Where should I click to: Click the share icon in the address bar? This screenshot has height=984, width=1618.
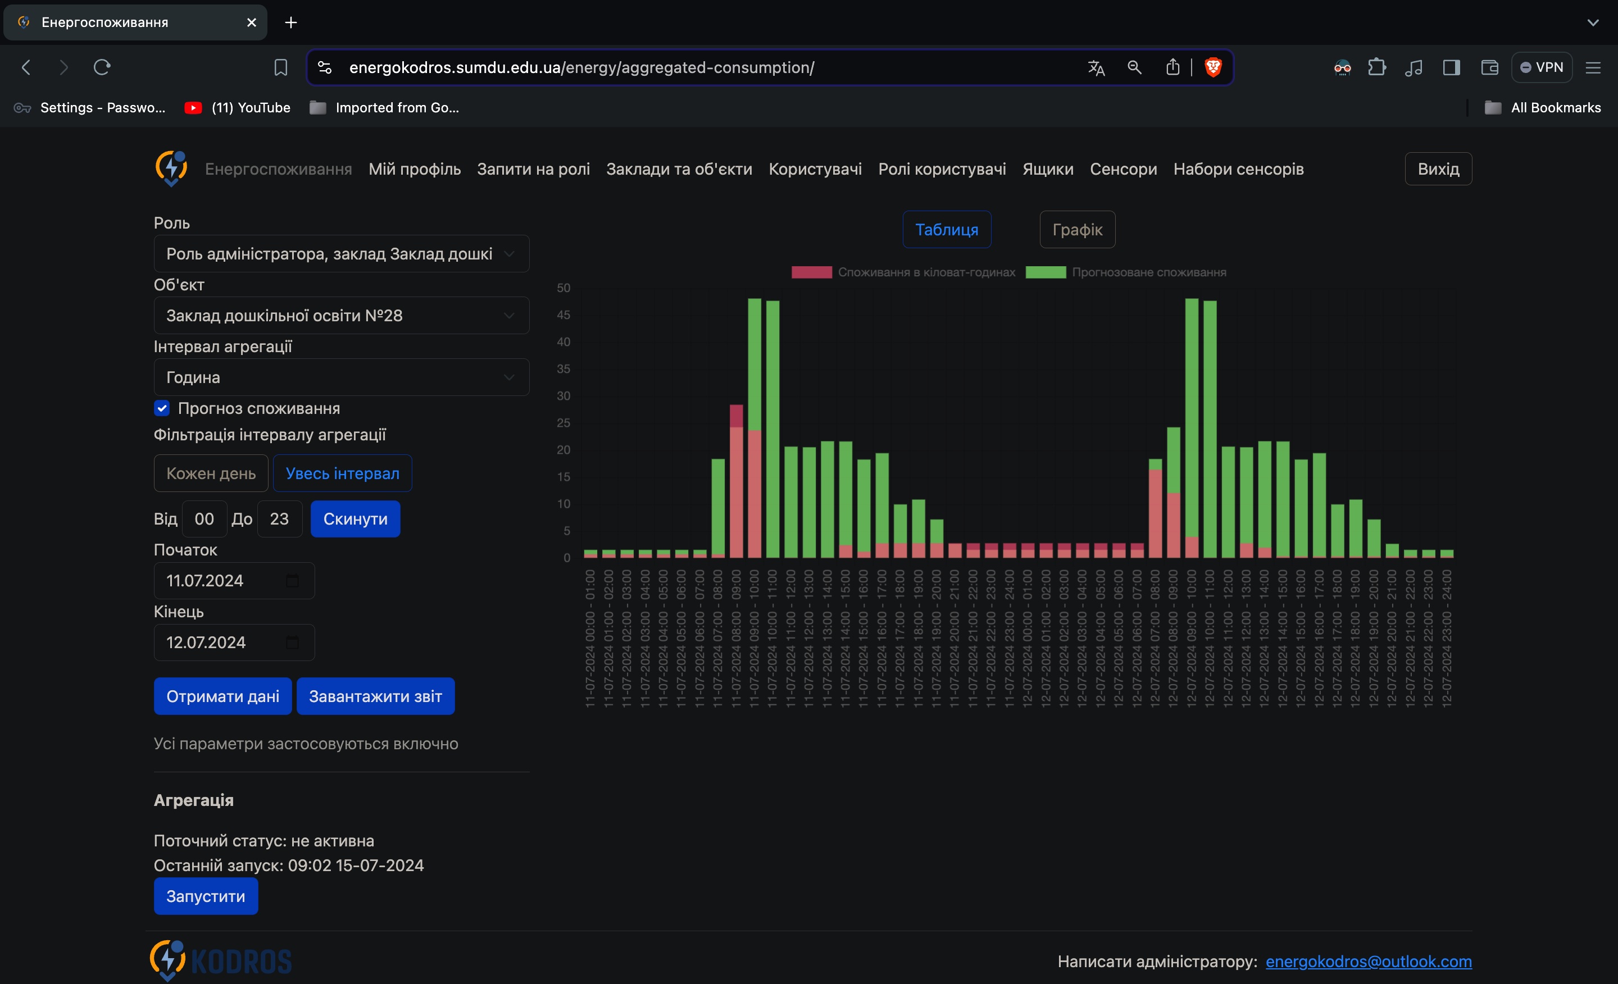[x=1174, y=67]
